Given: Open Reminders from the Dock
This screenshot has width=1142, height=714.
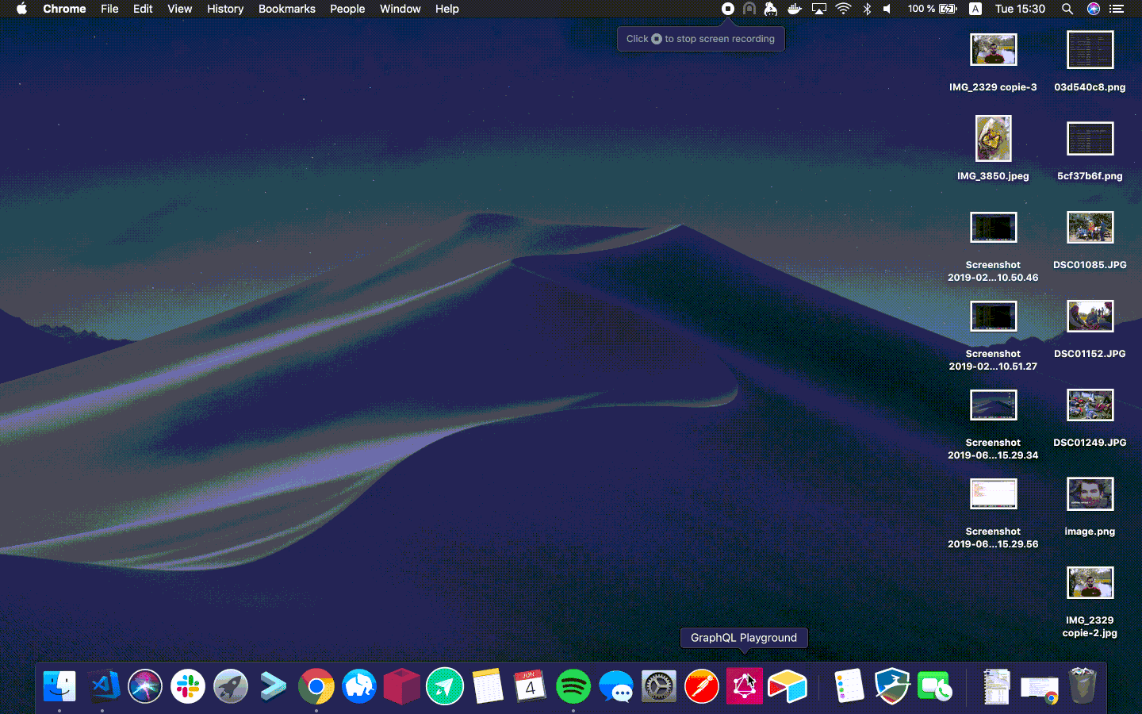Looking at the screenshot, I should [849, 686].
